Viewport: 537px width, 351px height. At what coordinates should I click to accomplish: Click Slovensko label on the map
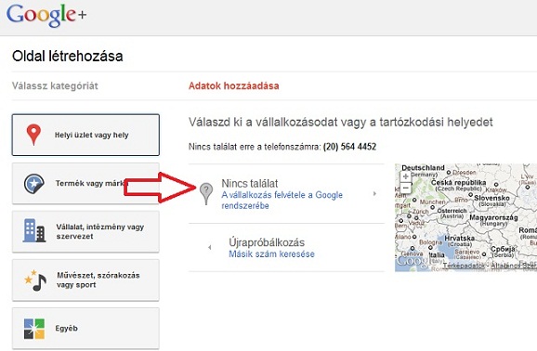491,198
